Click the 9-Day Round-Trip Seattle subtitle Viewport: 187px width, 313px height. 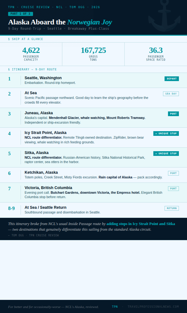pyautogui.click(x=59, y=28)
